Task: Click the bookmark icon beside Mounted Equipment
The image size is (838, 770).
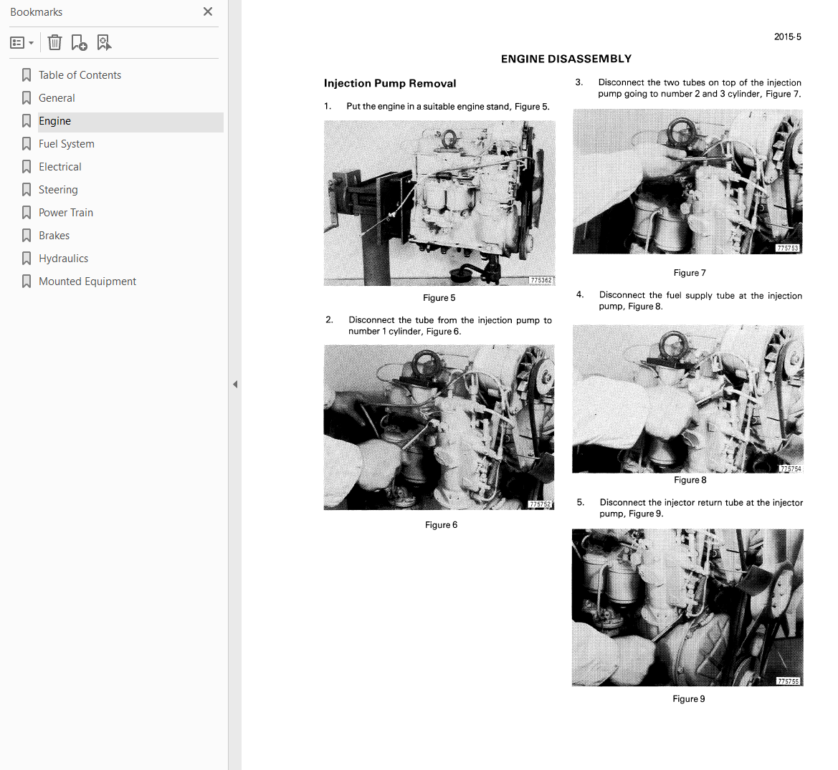Action: (x=27, y=282)
